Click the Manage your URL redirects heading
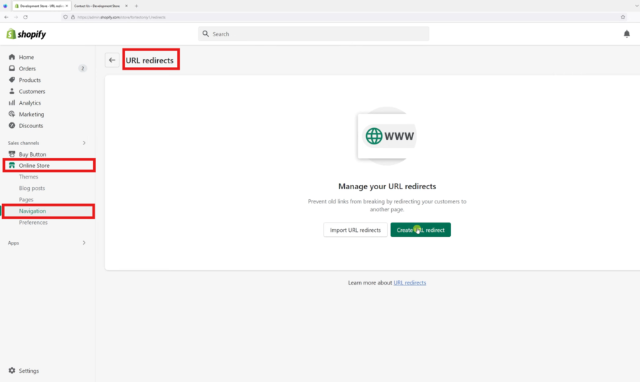The height and width of the screenshot is (382, 640). pos(387,186)
